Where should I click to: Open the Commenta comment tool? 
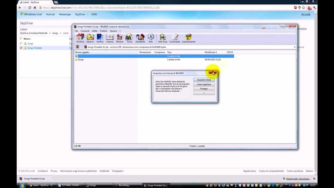[175, 38]
